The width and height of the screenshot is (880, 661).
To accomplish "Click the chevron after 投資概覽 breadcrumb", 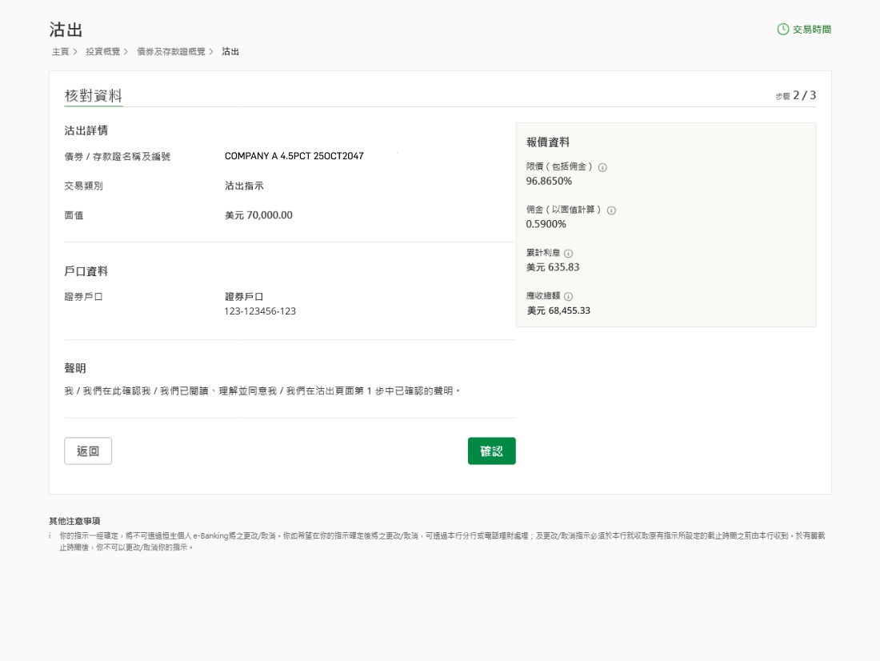I will click(x=126, y=51).
